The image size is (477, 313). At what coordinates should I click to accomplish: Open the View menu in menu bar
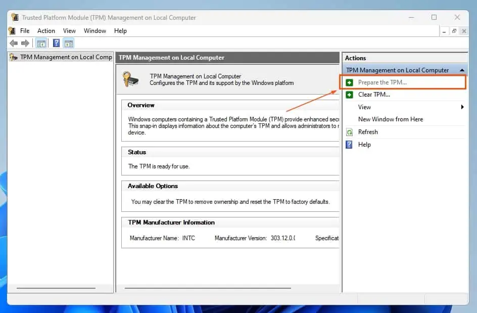pos(69,31)
